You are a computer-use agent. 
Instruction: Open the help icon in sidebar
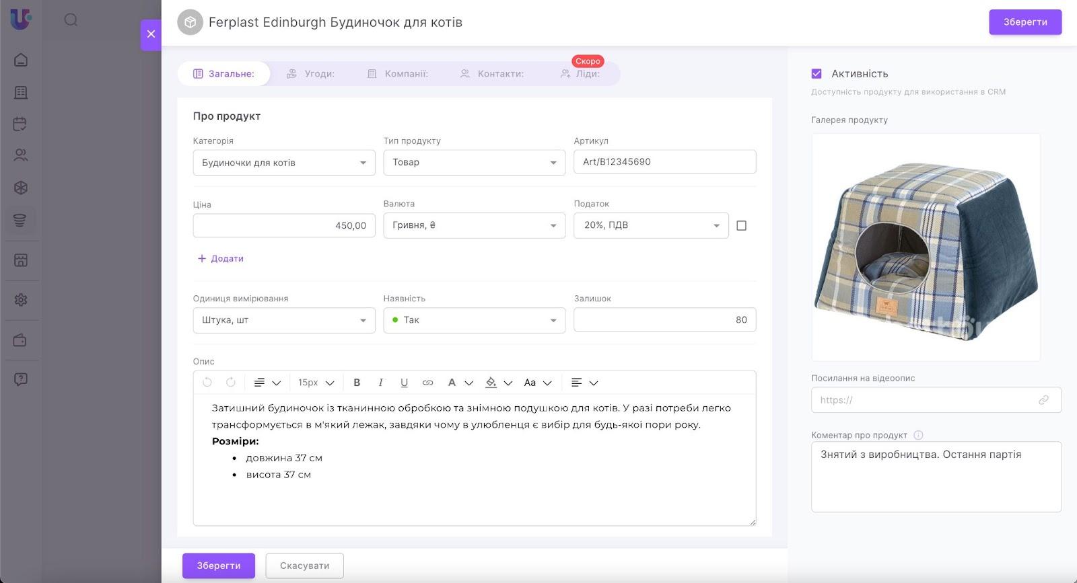tap(21, 379)
